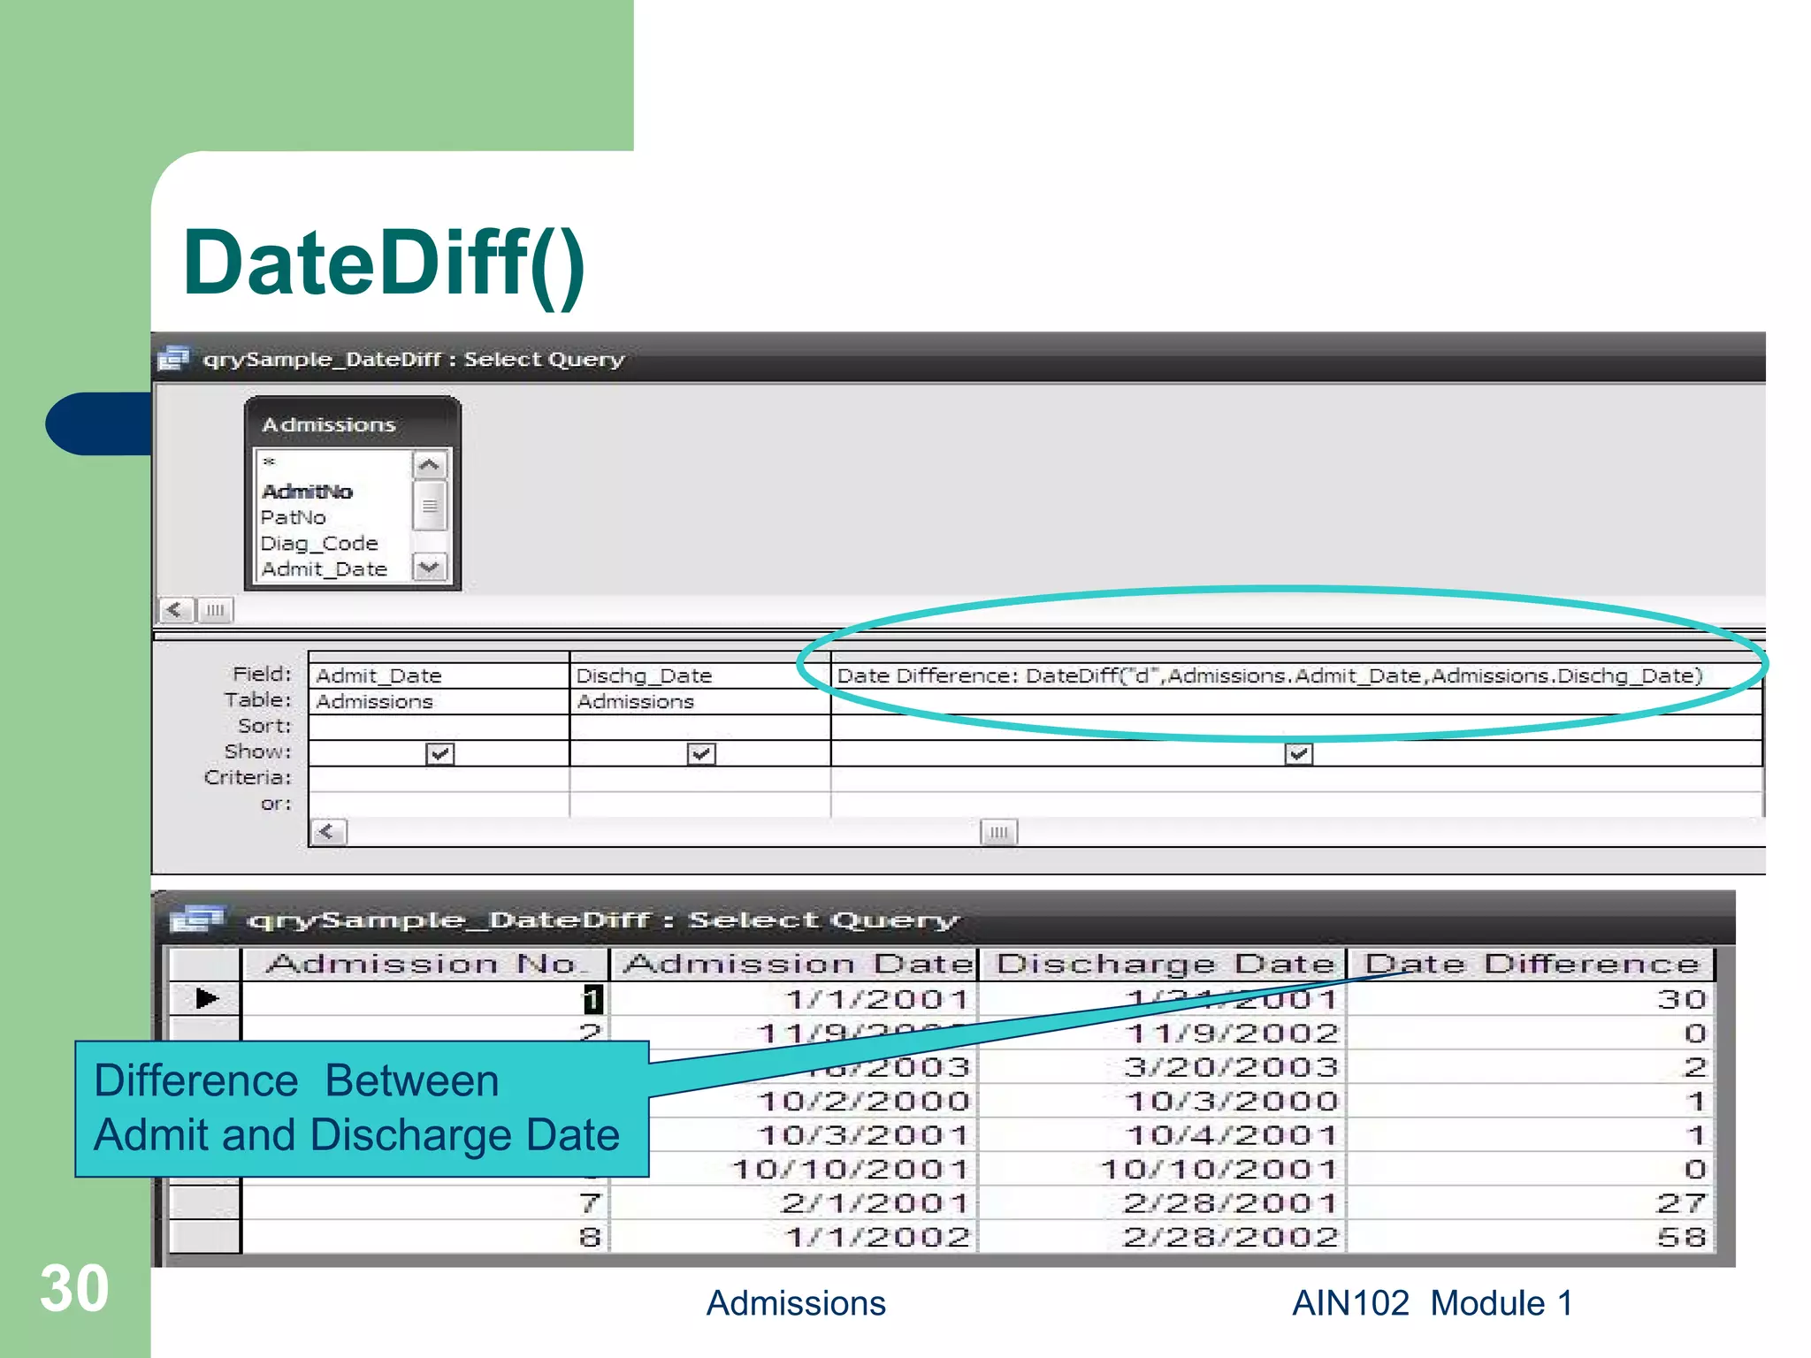
Task: Click Admission No cell containing 7
Action: click(425, 1203)
